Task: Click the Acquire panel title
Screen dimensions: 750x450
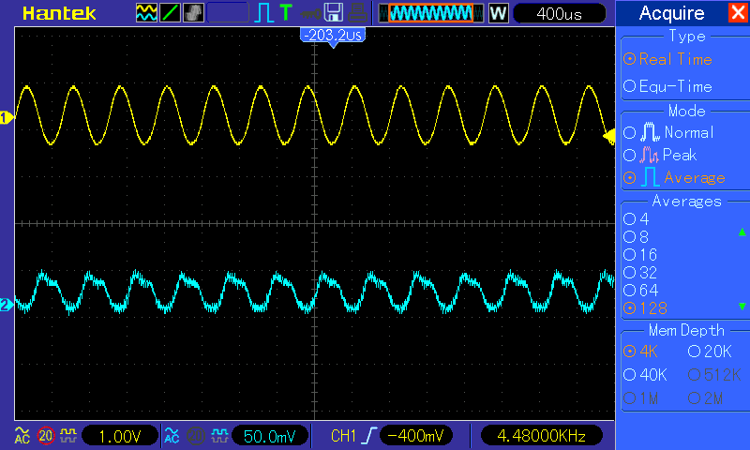Action: click(671, 13)
